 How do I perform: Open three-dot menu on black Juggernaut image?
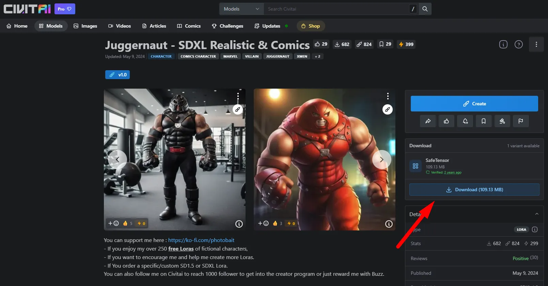tap(238, 96)
